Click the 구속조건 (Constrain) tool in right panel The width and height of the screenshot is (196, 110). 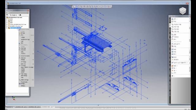[175, 37]
